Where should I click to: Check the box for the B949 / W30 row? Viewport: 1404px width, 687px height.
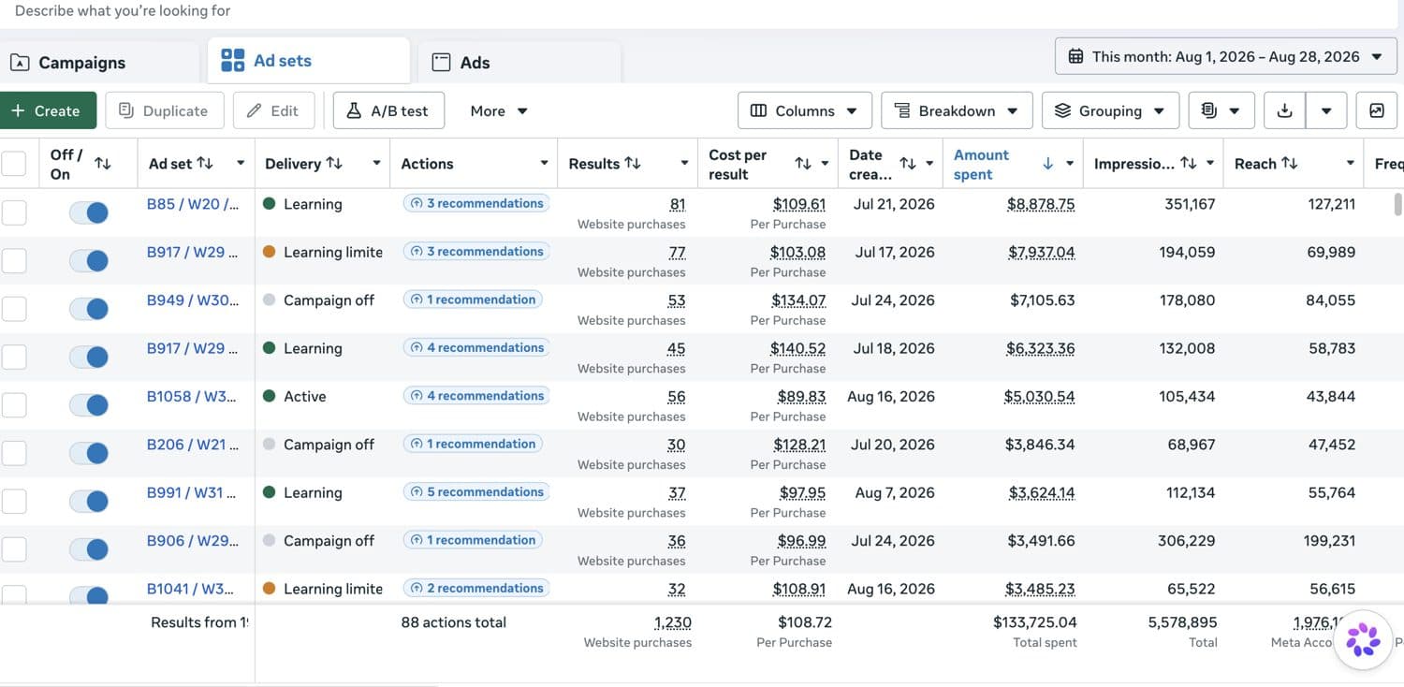(14, 309)
